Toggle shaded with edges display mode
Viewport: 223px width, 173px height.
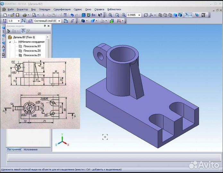click(x=180, y=15)
